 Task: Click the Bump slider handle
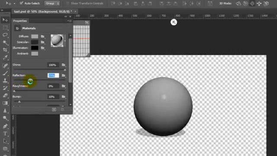[19, 102]
